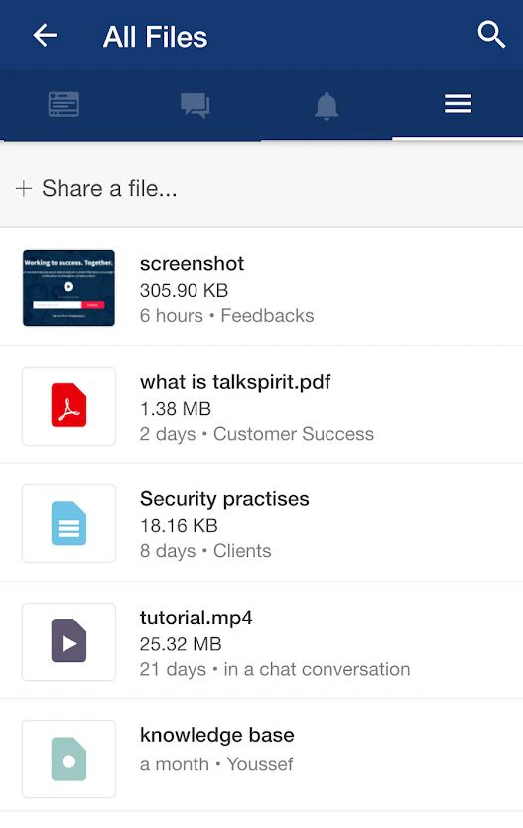Image resolution: width=523 pixels, height=828 pixels.
Task: Open search with the magnifier icon
Action: click(491, 35)
